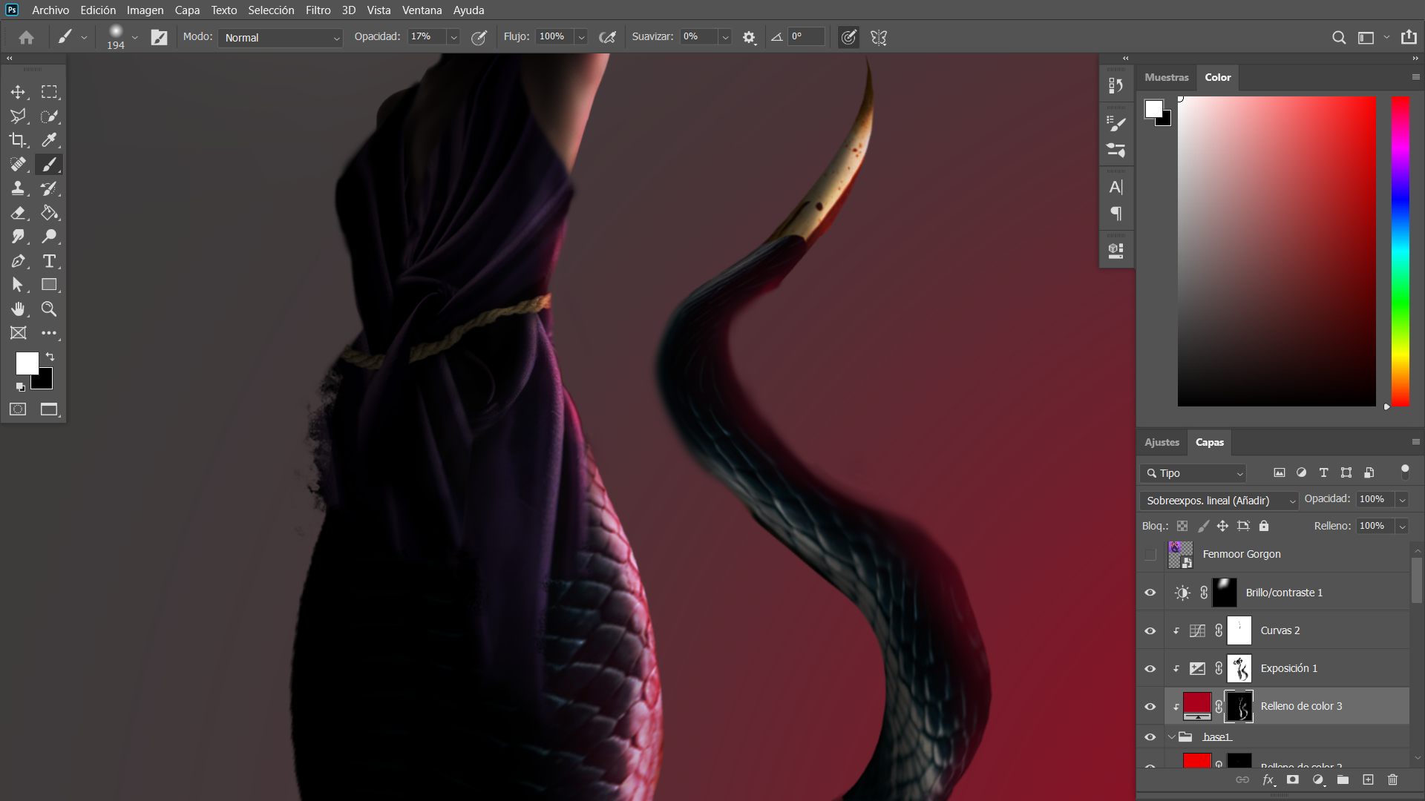Click the foreground color in Color panel
This screenshot has height=801, width=1425.
click(x=1153, y=109)
